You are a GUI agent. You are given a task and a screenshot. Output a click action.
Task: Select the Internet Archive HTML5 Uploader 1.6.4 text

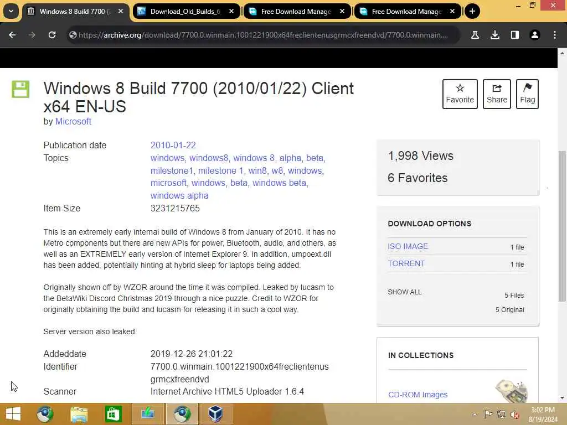pyautogui.click(x=227, y=392)
